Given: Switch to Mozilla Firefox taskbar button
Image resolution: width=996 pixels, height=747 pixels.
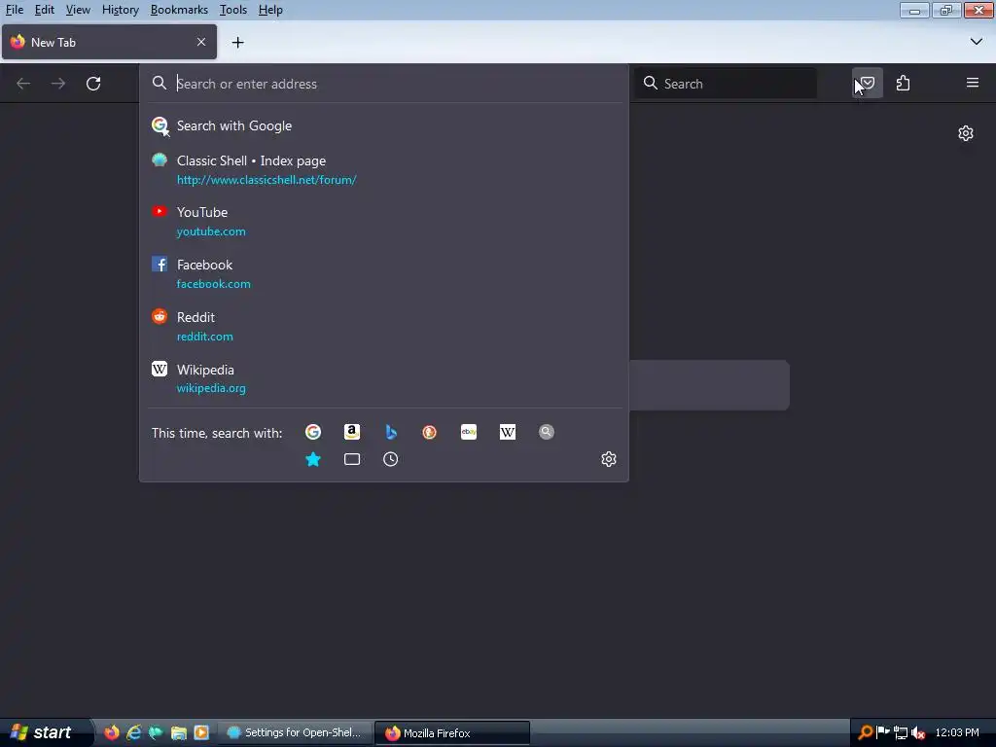Looking at the screenshot, I should point(452,733).
